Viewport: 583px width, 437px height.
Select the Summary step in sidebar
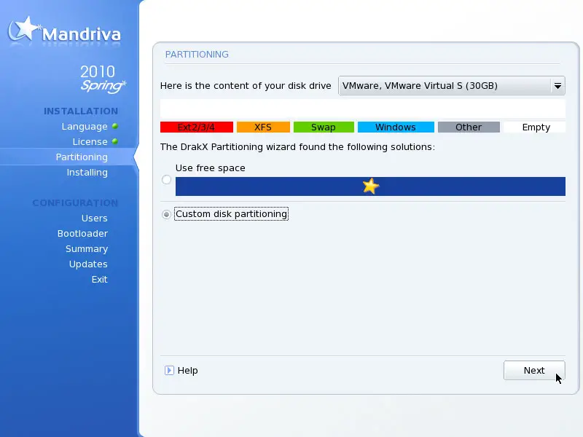87,248
